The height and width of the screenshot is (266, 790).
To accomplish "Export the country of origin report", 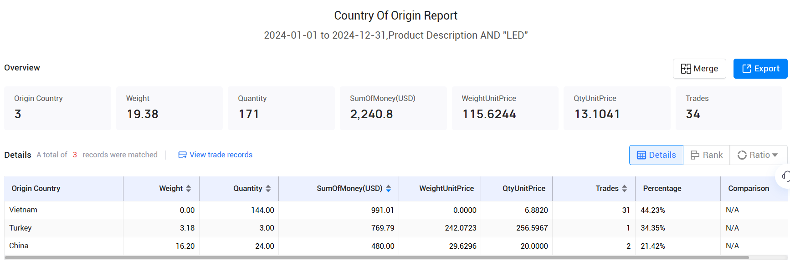I will [x=760, y=69].
